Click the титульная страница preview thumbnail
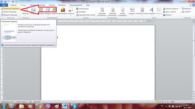195x109 pixels. pyautogui.click(x=9, y=33)
